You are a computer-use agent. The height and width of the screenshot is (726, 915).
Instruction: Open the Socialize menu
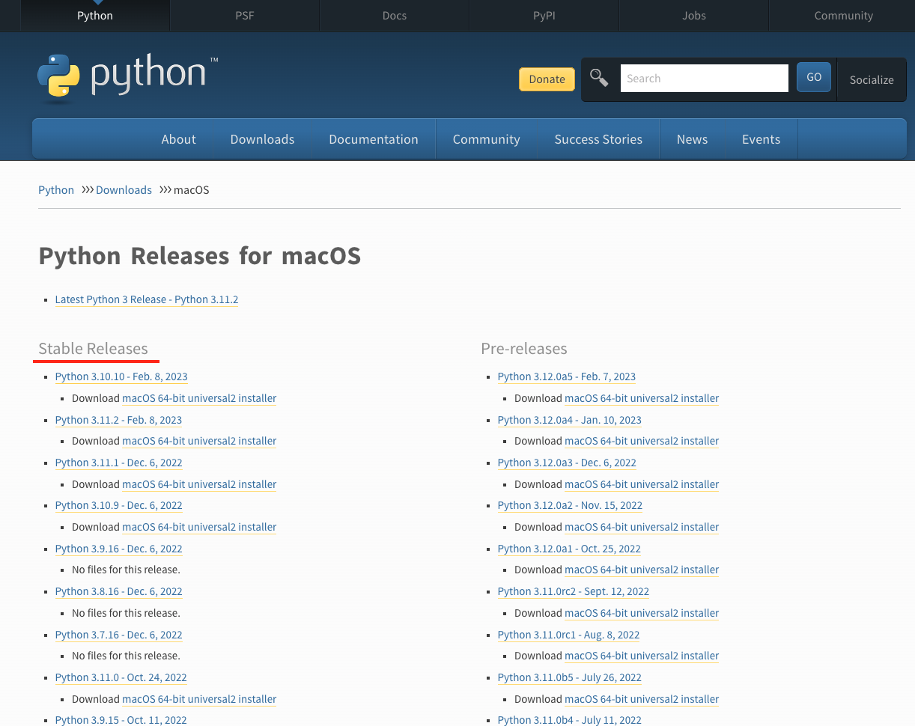(872, 79)
